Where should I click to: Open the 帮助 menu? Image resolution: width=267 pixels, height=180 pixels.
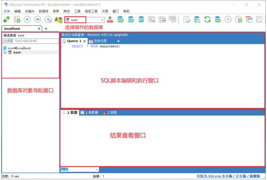126,11
